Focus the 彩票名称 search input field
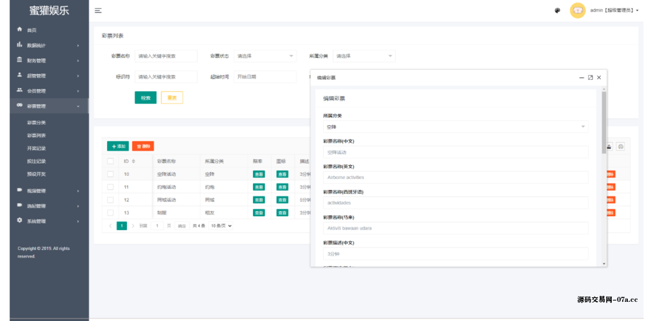656x321 pixels. (x=166, y=56)
